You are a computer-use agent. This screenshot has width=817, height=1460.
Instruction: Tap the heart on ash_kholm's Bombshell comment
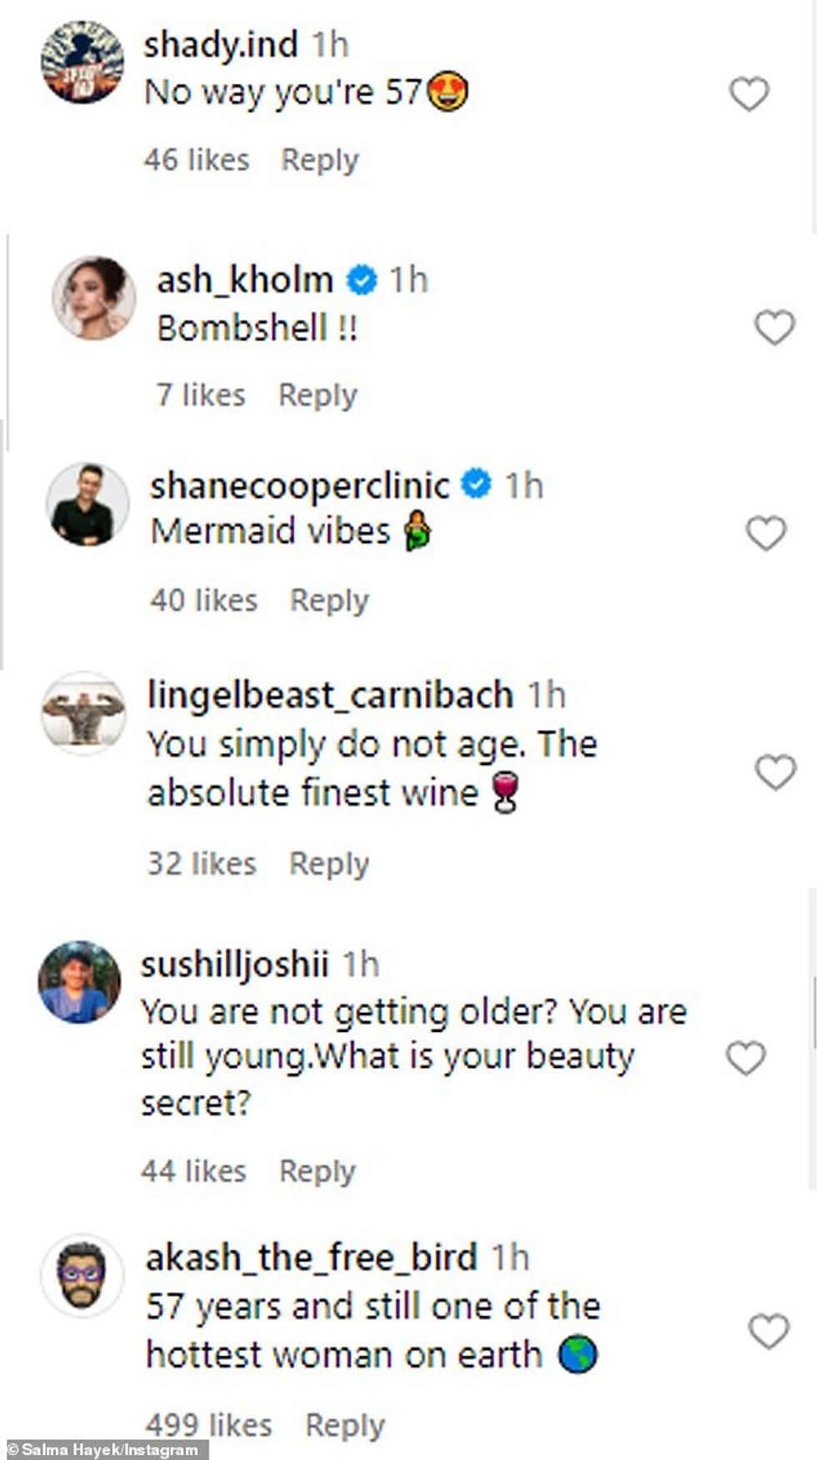pyautogui.click(x=774, y=327)
